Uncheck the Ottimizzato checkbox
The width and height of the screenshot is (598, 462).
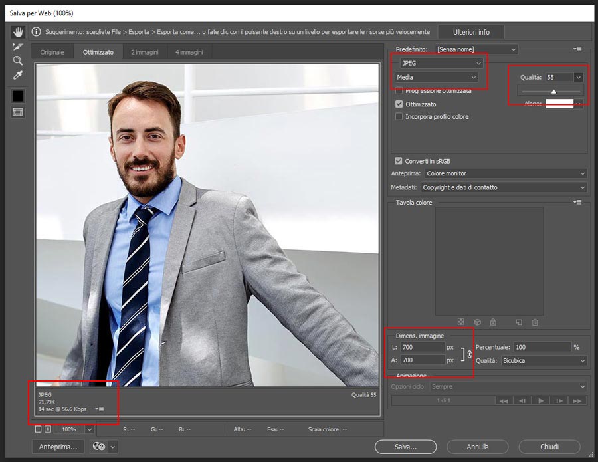pos(399,104)
